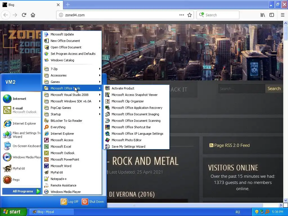Select Microsoft Office XP Language Settings

click(136, 134)
